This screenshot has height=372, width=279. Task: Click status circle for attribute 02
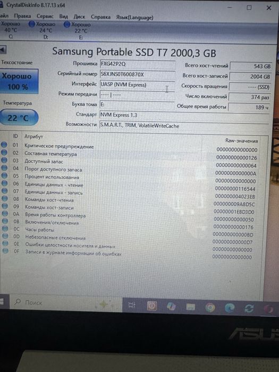pos(4,153)
